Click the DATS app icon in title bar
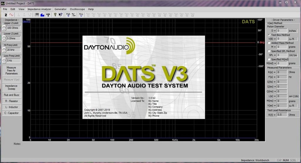 pyautogui.click(x=3, y=3)
